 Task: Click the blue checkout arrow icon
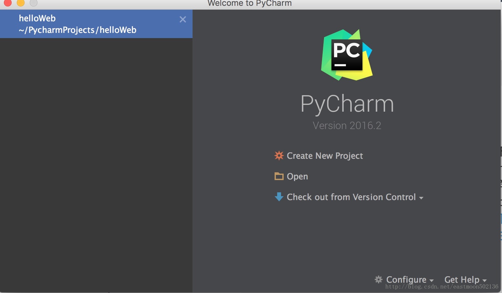pos(279,197)
